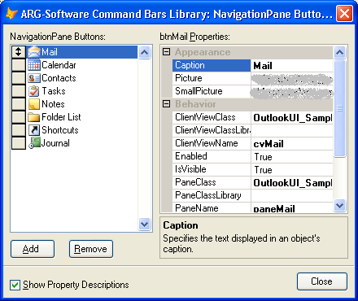The image size is (358, 301).
Task: Select the row handle beside Calendar
Action: (19, 65)
